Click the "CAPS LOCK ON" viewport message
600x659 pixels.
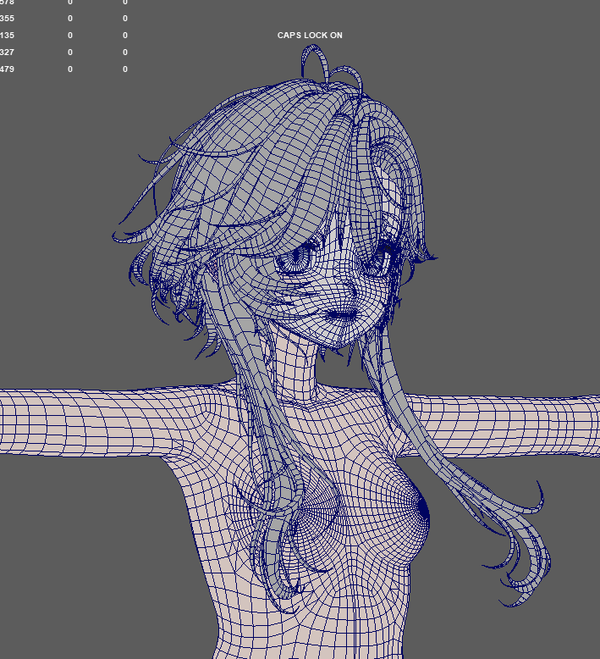[310, 36]
